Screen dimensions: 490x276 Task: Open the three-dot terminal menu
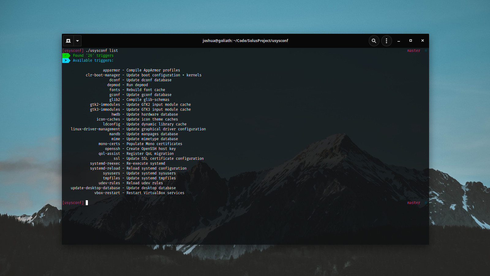click(x=386, y=41)
